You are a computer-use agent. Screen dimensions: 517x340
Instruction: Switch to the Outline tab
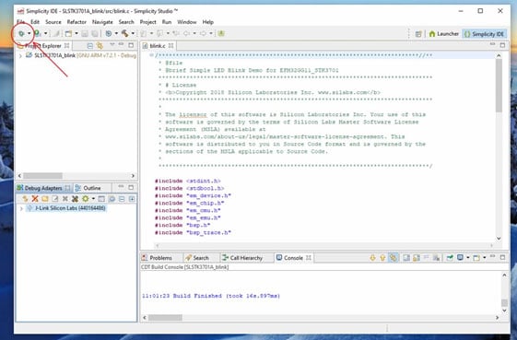coord(88,188)
